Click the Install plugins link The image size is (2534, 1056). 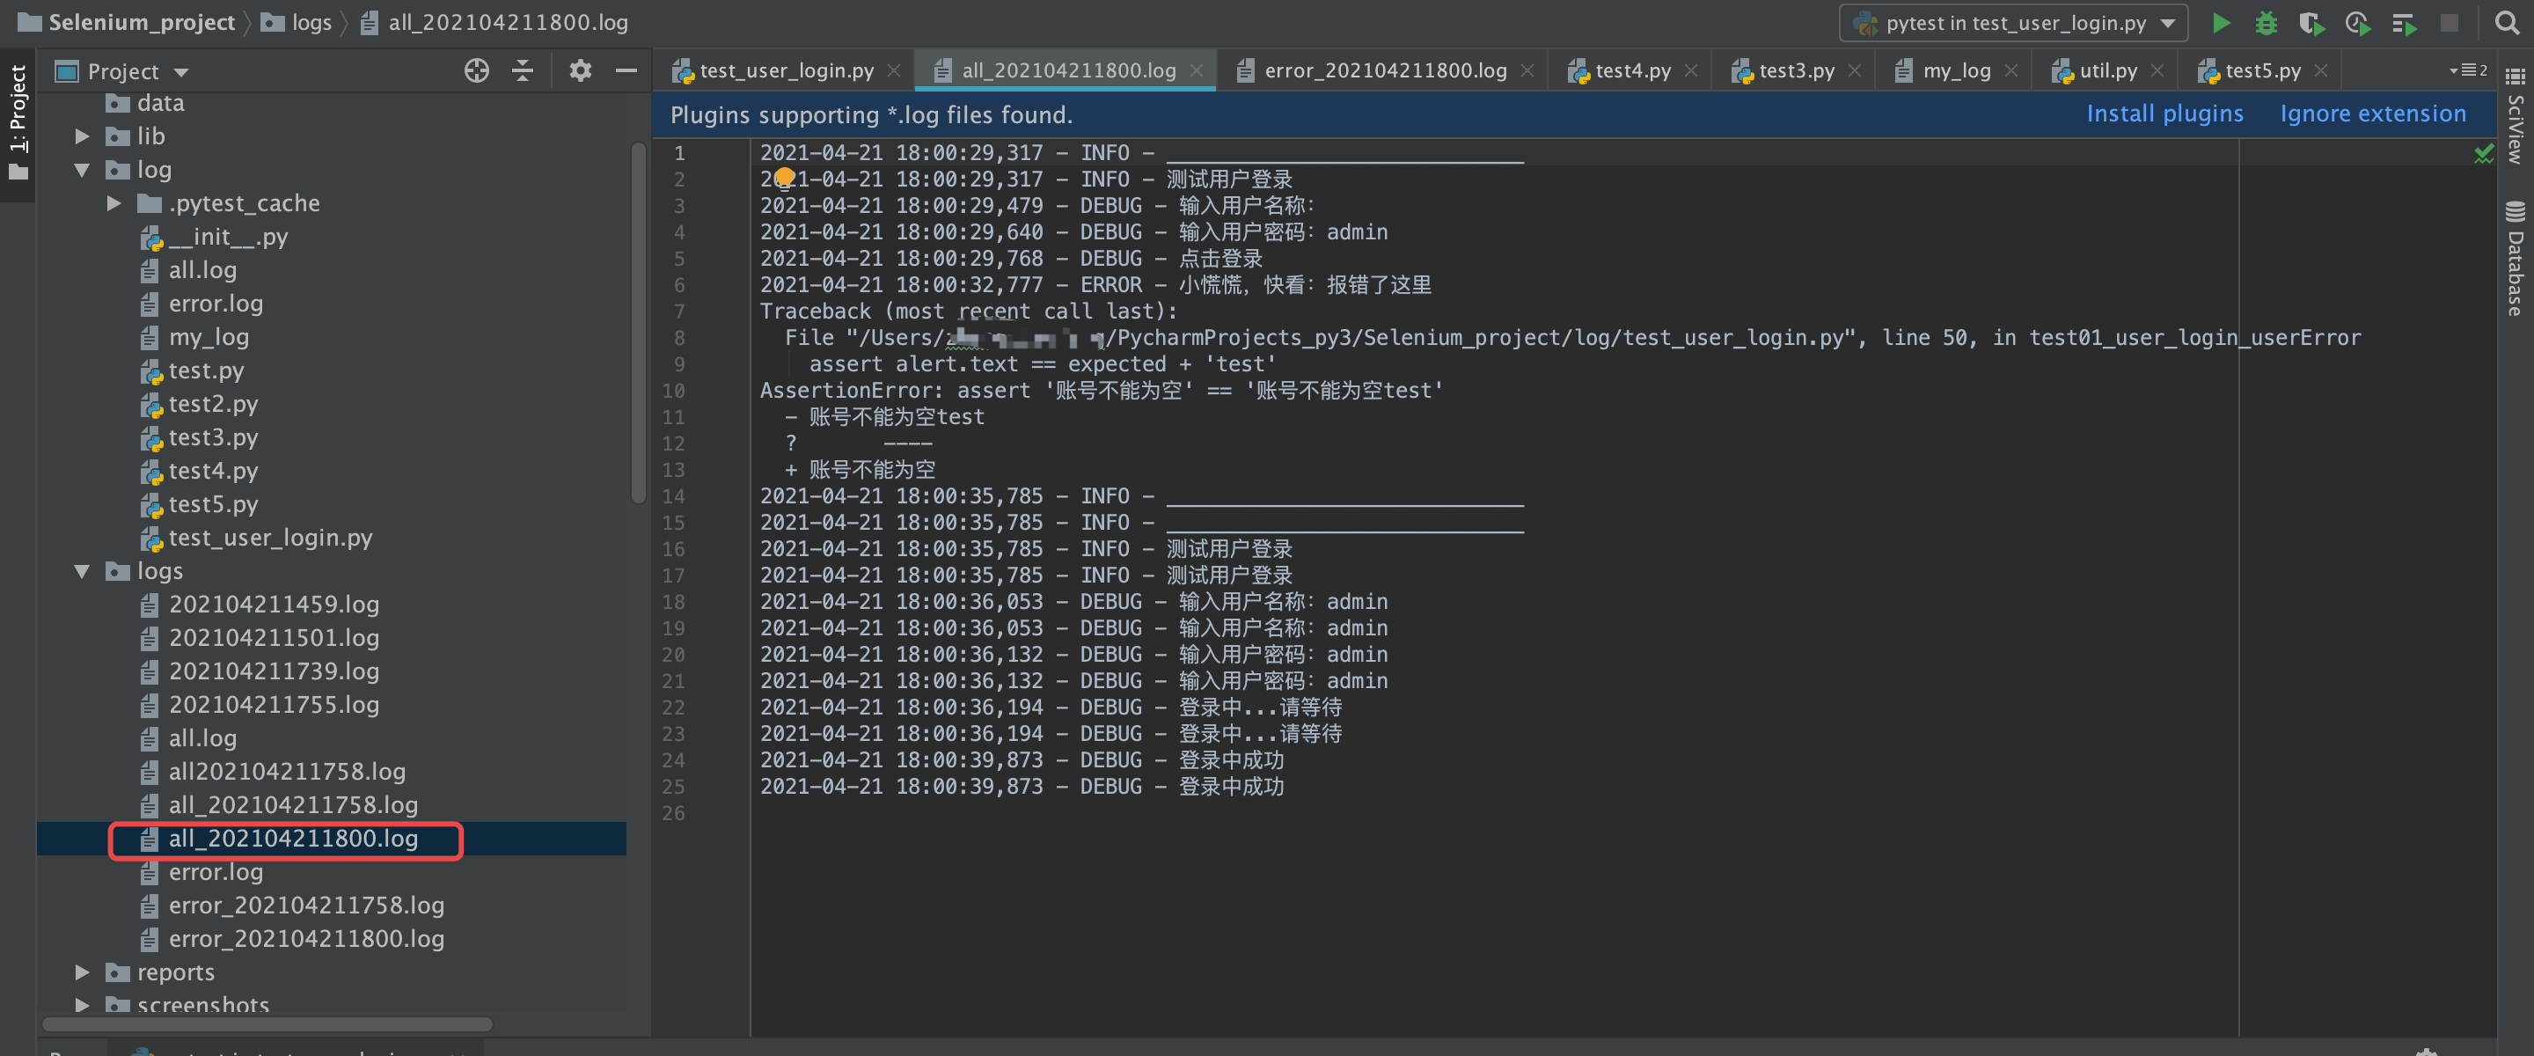point(2164,114)
